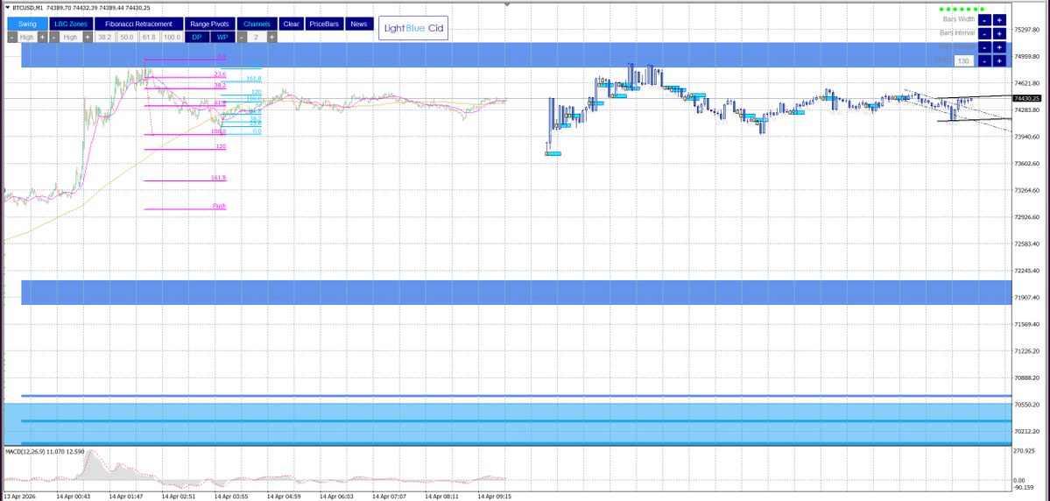Screen dimensions: 1050x501
Task: Select the 50.0 Fibonacci level box
Action: (x=127, y=37)
